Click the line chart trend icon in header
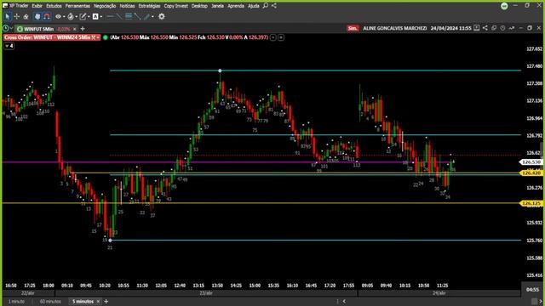The width and height of the screenshot is (545, 306). pyautogui.click(x=512, y=28)
